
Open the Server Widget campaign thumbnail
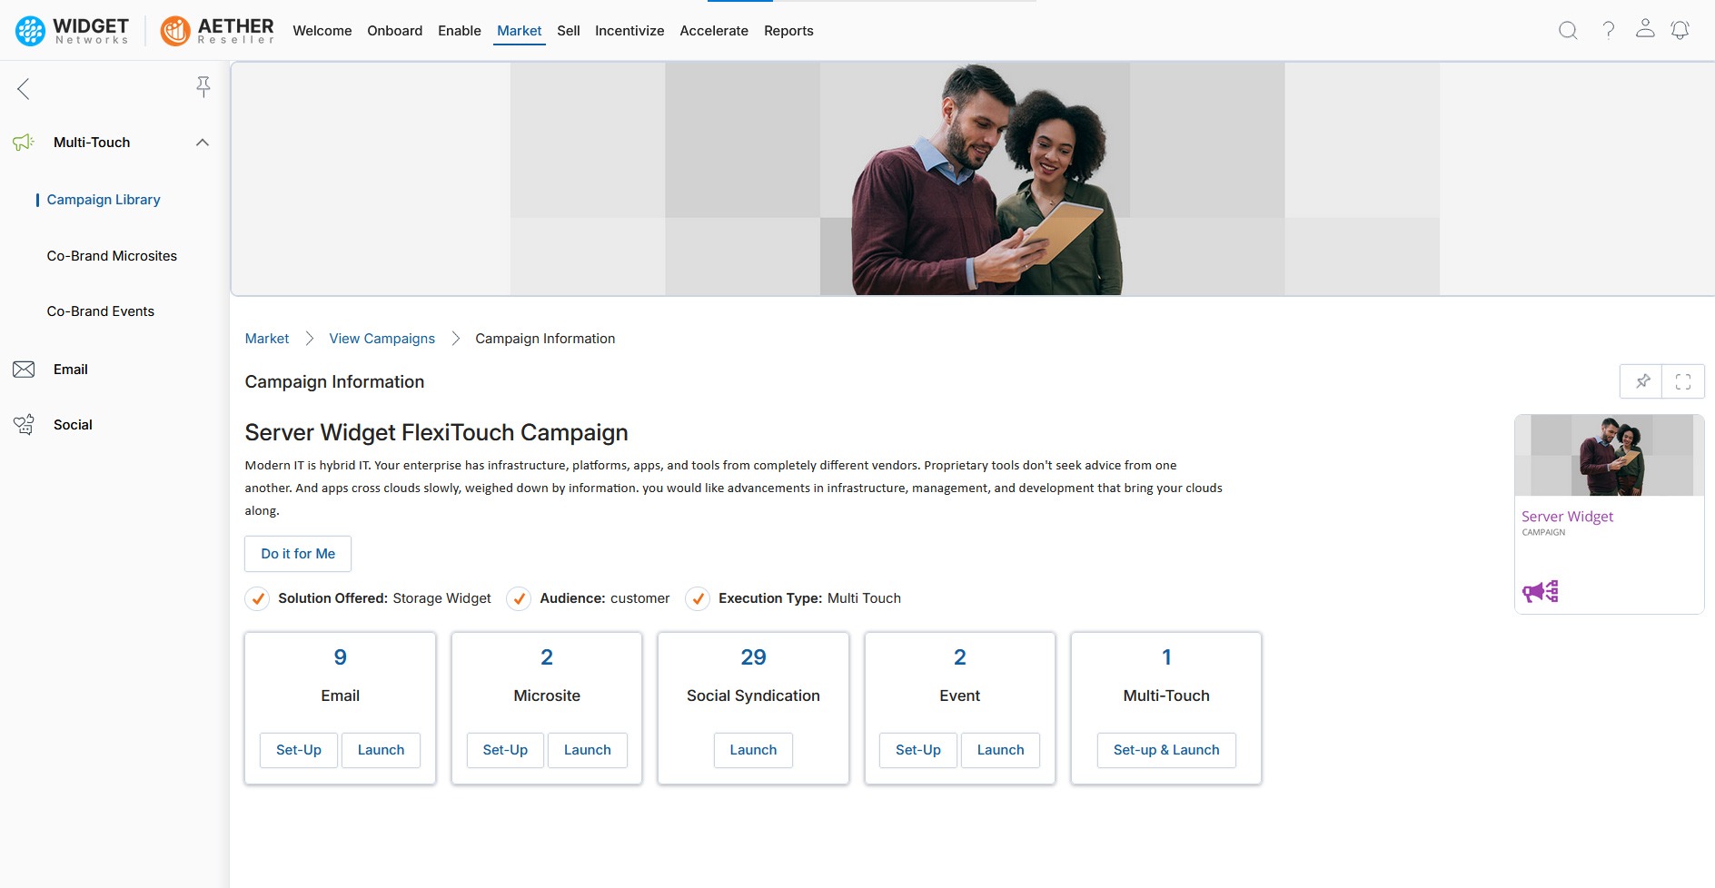point(1609,456)
